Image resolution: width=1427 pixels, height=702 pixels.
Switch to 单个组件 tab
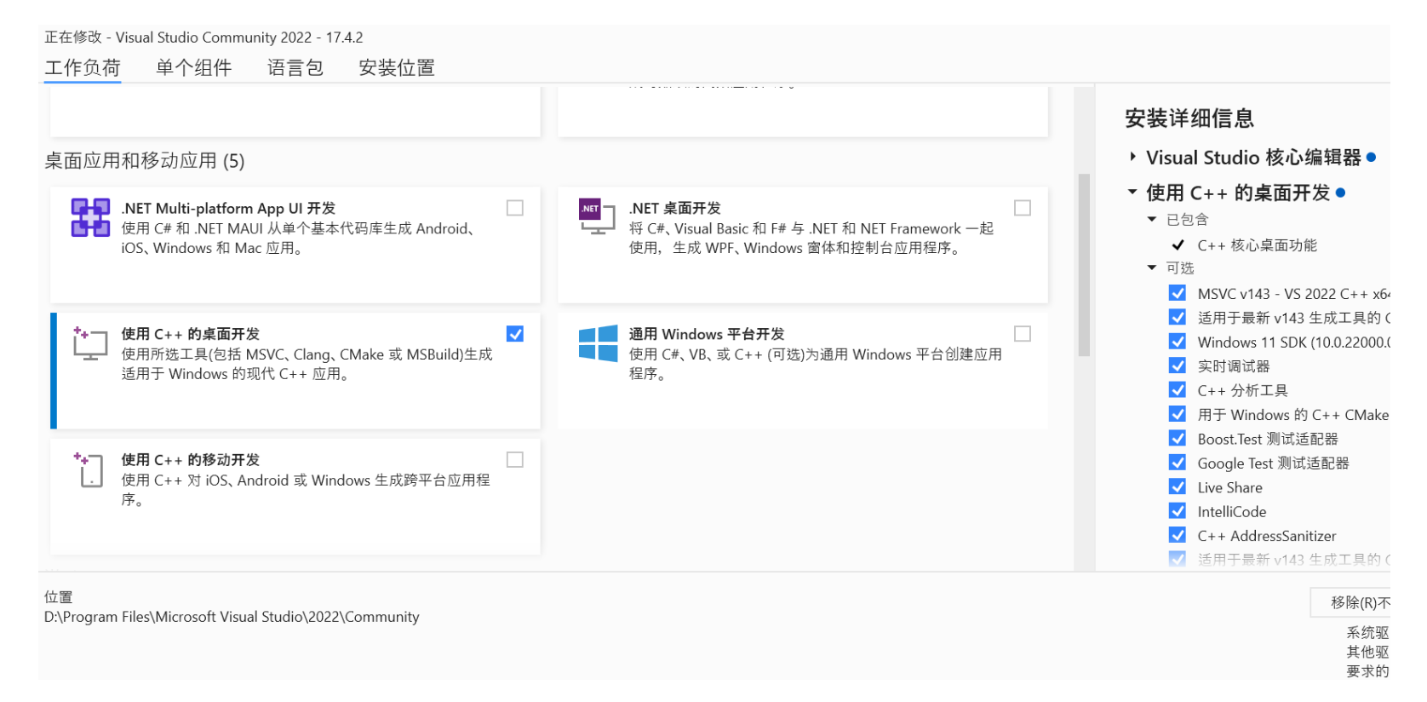194,67
